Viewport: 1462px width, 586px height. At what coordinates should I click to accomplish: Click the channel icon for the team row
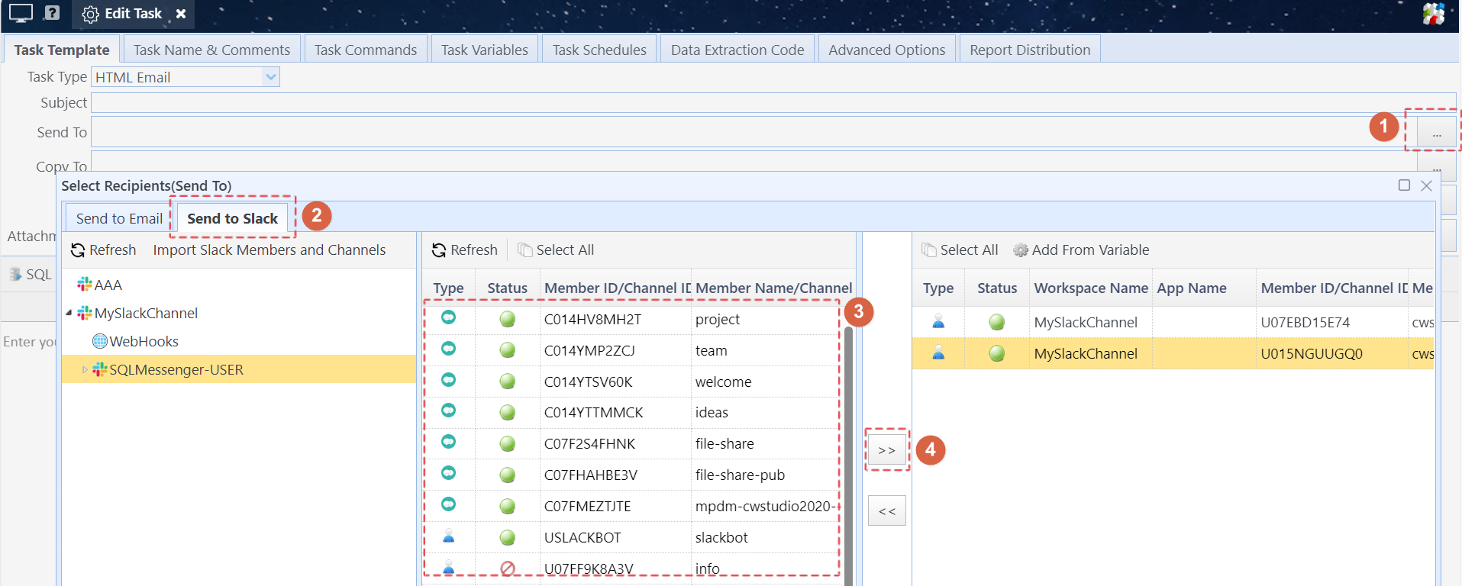click(448, 349)
